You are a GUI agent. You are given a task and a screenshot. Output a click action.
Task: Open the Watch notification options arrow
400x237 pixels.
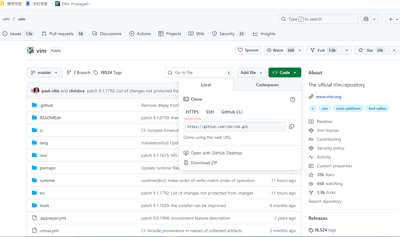300,50
